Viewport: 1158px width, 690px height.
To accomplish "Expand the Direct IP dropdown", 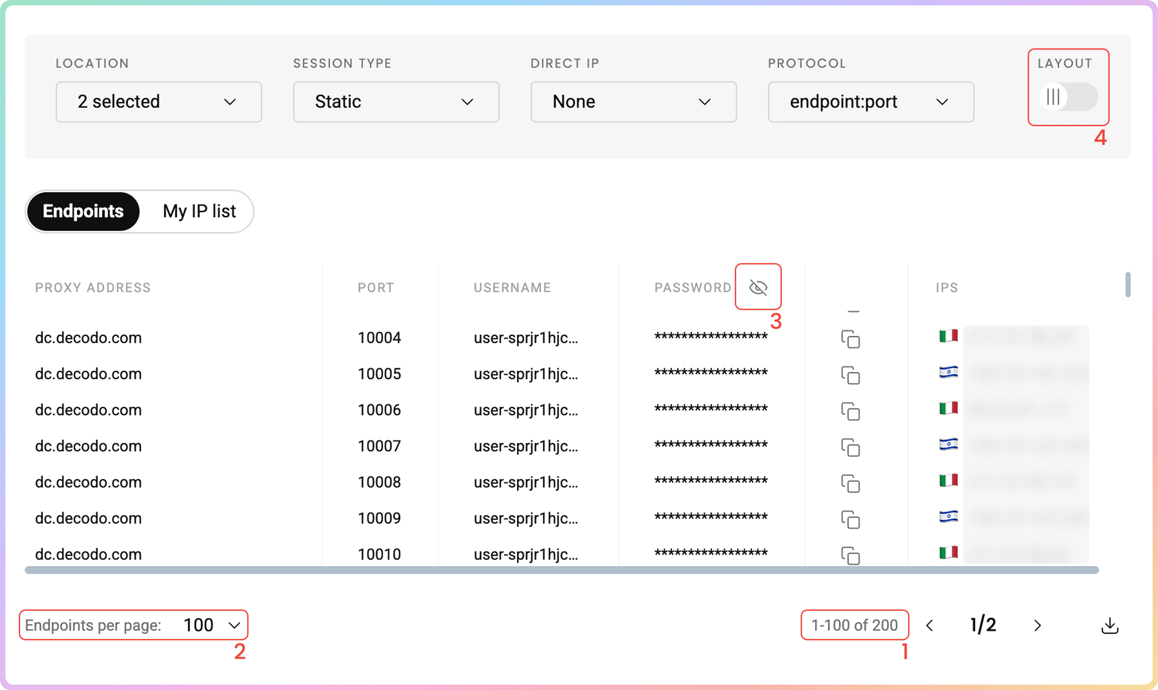I will [633, 102].
